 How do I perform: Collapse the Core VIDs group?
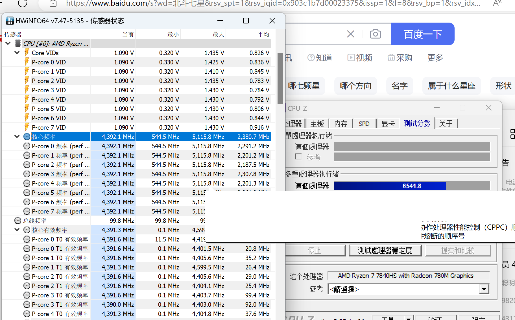tap(17, 53)
